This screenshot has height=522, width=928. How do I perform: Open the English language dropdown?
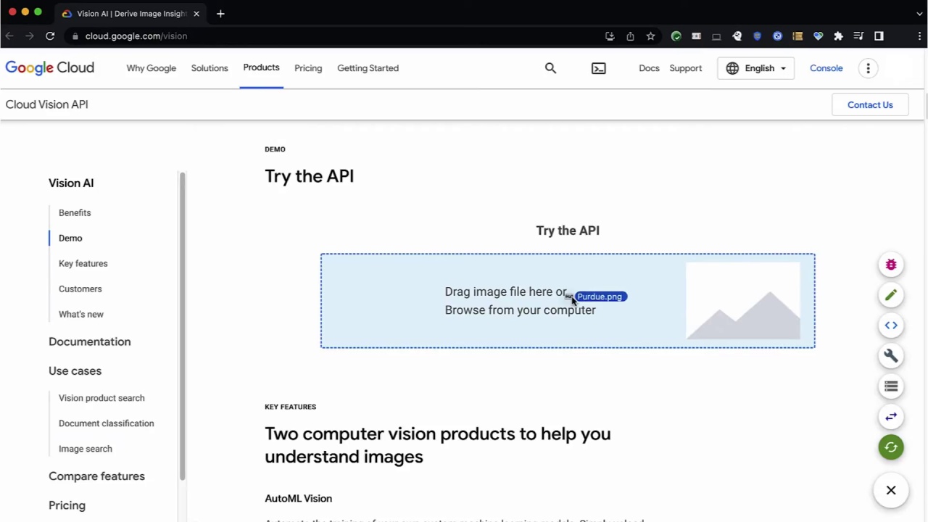coord(756,67)
